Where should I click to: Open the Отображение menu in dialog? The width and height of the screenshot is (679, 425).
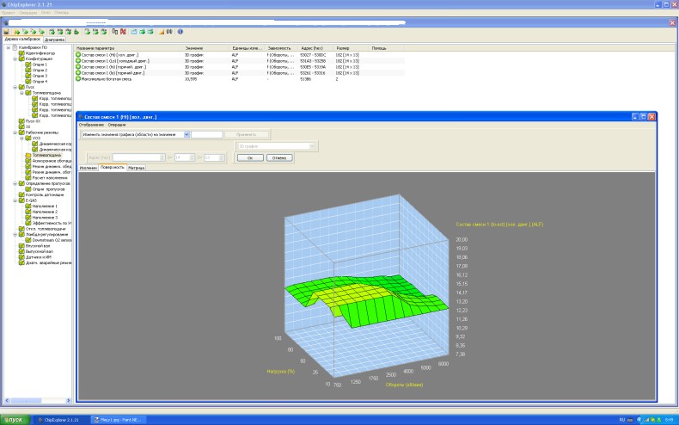[x=91, y=125]
